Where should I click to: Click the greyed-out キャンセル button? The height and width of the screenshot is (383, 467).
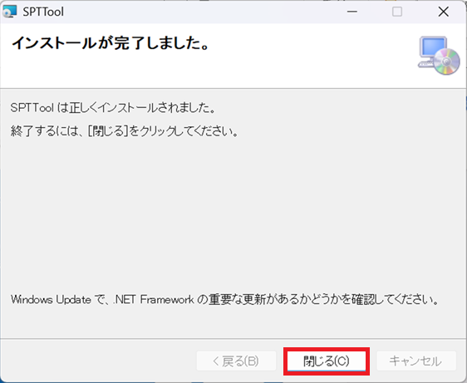pyautogui.click(x=416, y=361)
